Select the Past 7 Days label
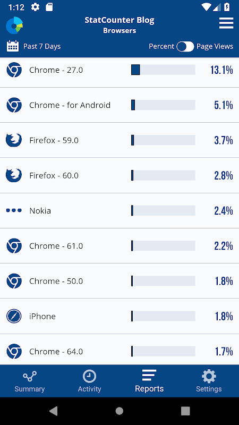This screenshot has width=239, height=425. (42, 46)
